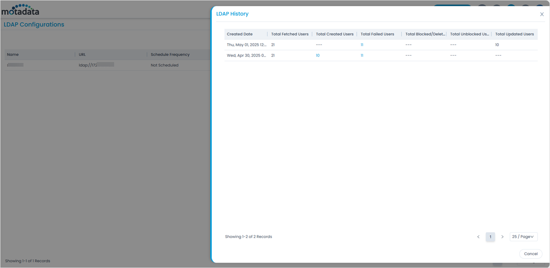Select the Wed, Apr 30, 2025 date cell
550x268 pixels.
click(x=247, y=55)
